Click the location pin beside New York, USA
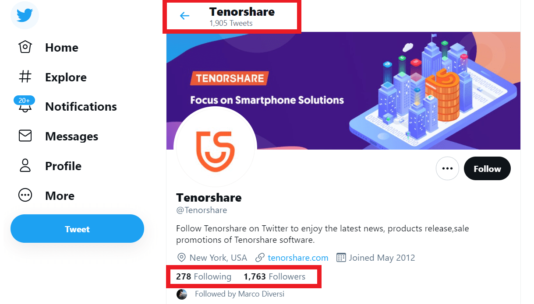The height and width of the screenshot is (304, 534). click(180, 258)
